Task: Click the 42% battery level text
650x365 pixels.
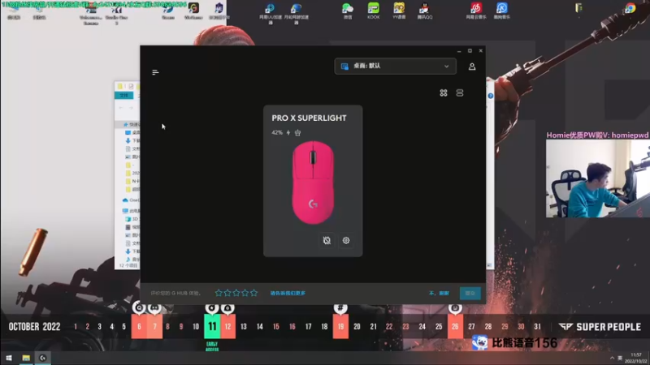Action: pos(277,133)
